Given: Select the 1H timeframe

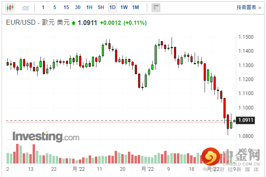Looking at the screenshot, I should 89,7.
